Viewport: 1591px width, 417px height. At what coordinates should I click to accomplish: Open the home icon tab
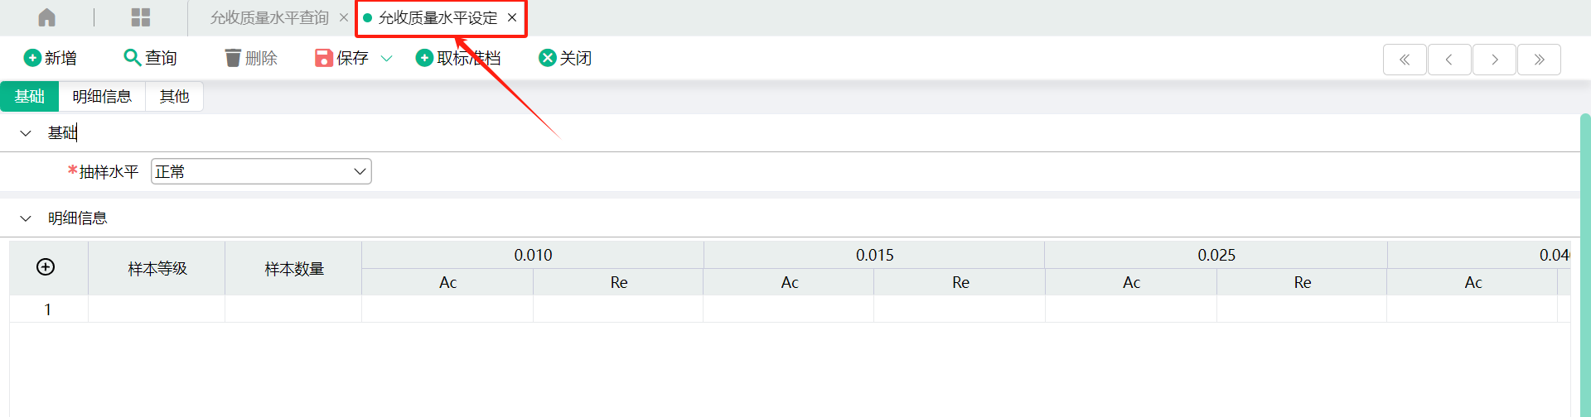pos(47,17)
